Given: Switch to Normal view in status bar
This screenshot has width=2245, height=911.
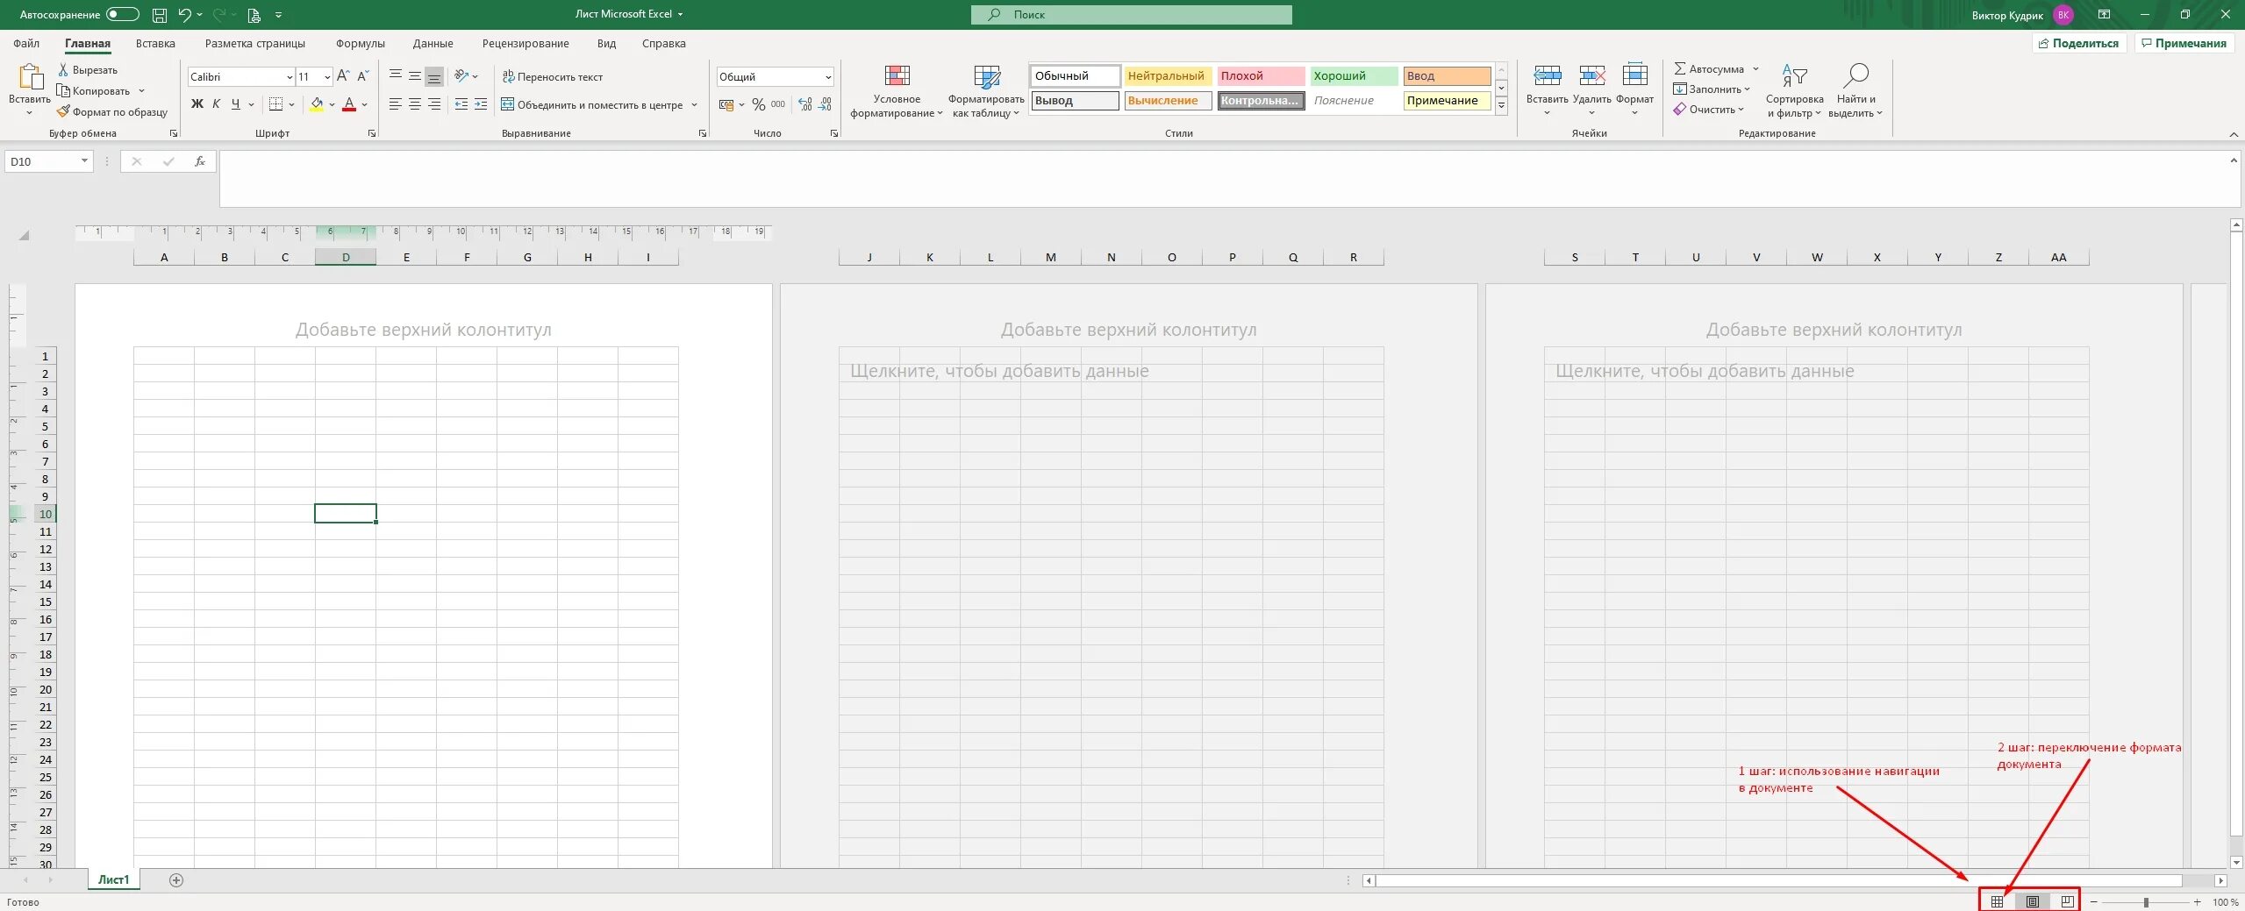Looking at the screenshot, I should [1997, 901].
